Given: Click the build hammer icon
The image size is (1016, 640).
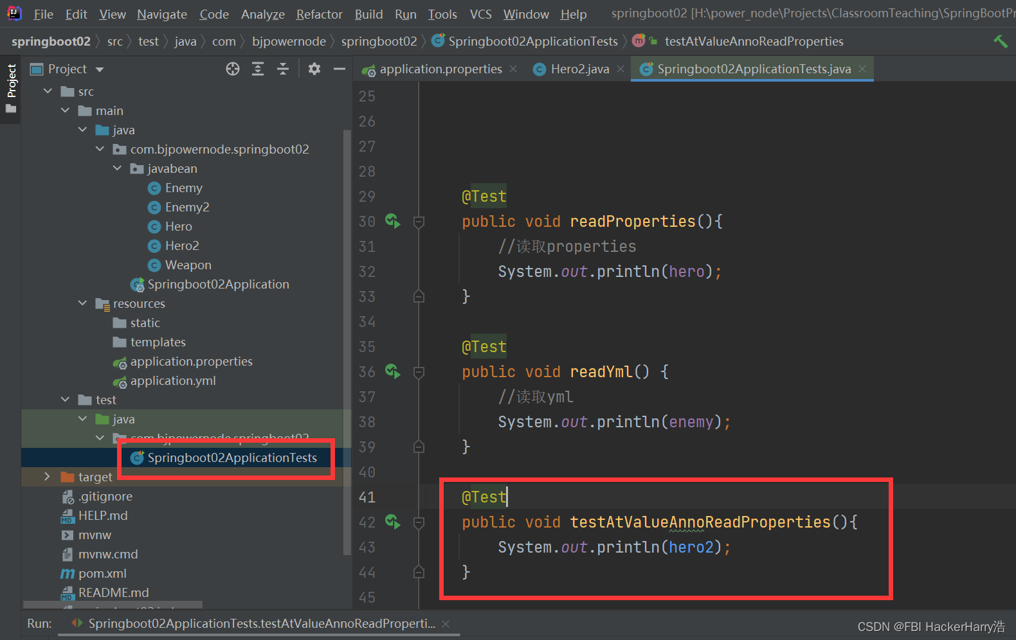Looking at the screenshot, I should (x=1000, y=41).
